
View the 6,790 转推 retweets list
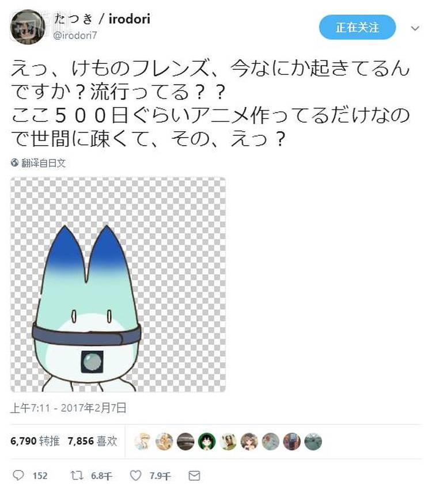tap(35, 441)
